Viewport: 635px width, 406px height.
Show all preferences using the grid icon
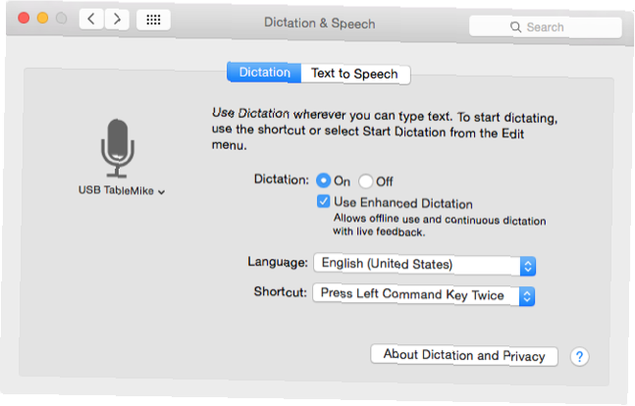click(154, 20)
